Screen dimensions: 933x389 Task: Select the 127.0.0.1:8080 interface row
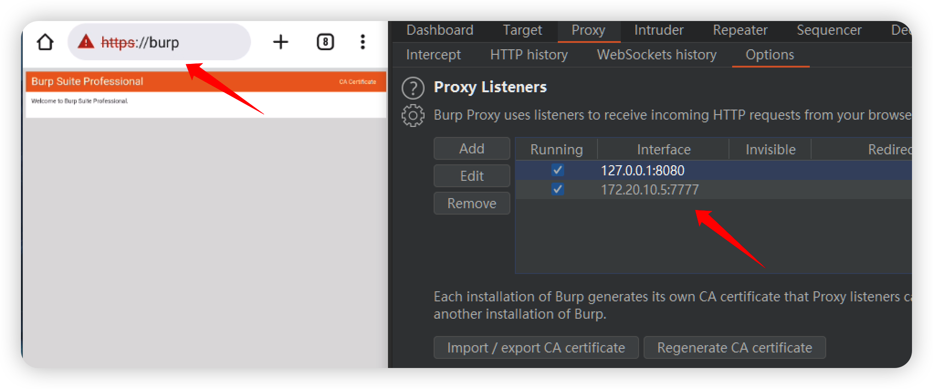pos(713,170)
